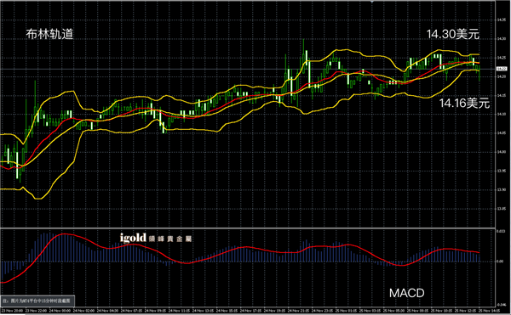Click the 24 Nov 11:05 time axis label

click(x=179, y=311)
